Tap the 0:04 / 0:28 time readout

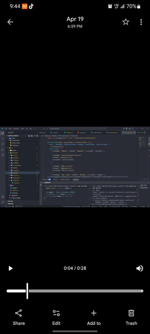[75, 268]
